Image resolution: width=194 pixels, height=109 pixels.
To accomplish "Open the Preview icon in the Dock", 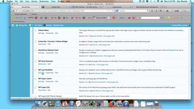I will pos(119,104).
